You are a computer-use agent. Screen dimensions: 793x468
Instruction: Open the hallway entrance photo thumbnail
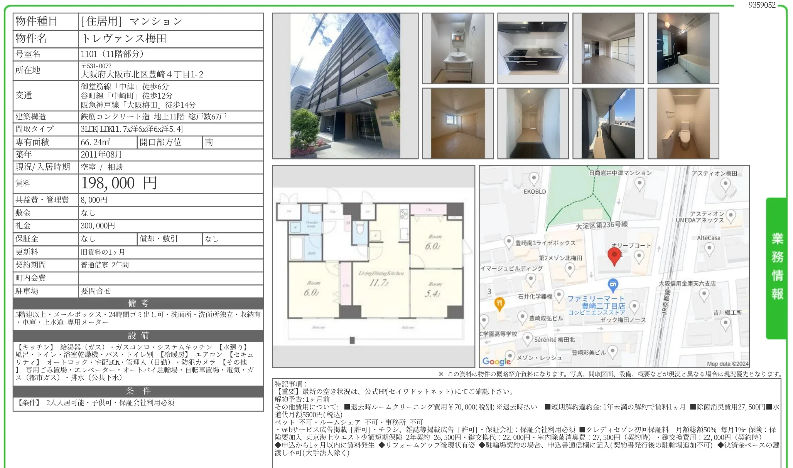point(533,124)
